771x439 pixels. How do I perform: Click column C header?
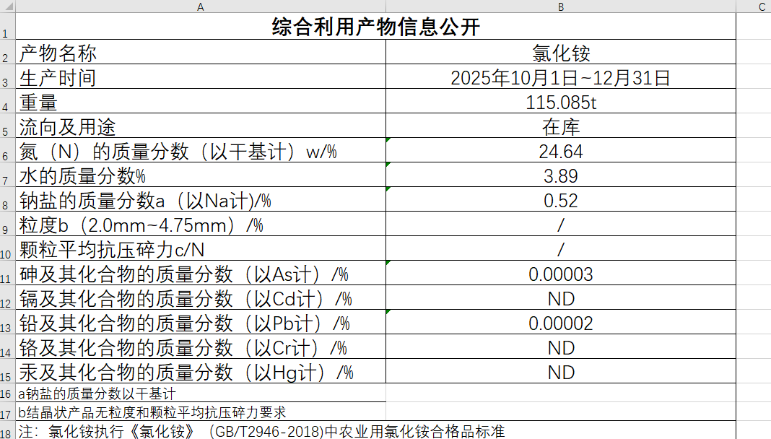point(762,6)
